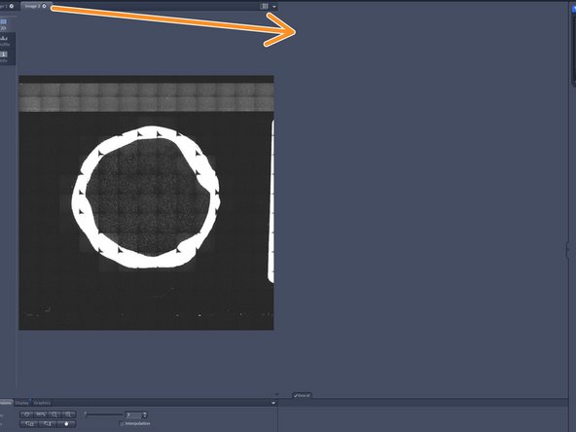
Task: Switch to the Image 2 document tab
Action: pos(35,6)
